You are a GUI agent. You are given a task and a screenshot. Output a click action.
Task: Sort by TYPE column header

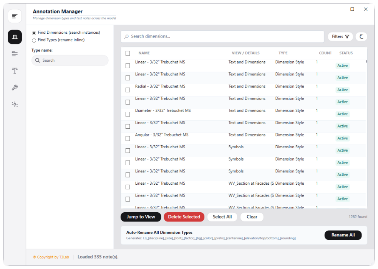coord(283,53)
